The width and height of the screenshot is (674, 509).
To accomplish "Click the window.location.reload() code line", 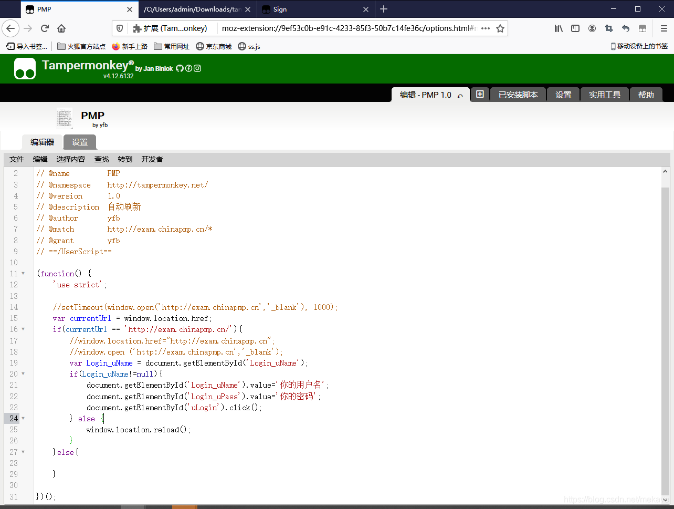I will tap(139, 430).
